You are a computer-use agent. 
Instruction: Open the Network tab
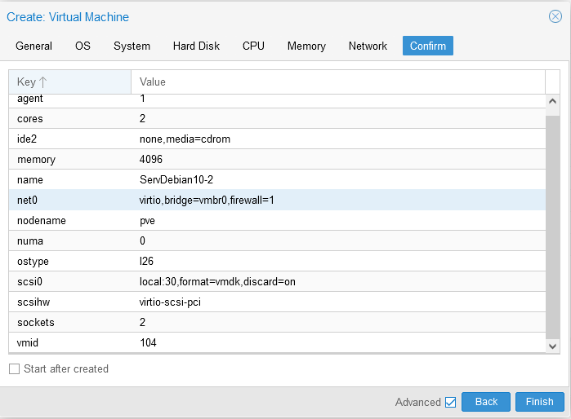(368, 46)
